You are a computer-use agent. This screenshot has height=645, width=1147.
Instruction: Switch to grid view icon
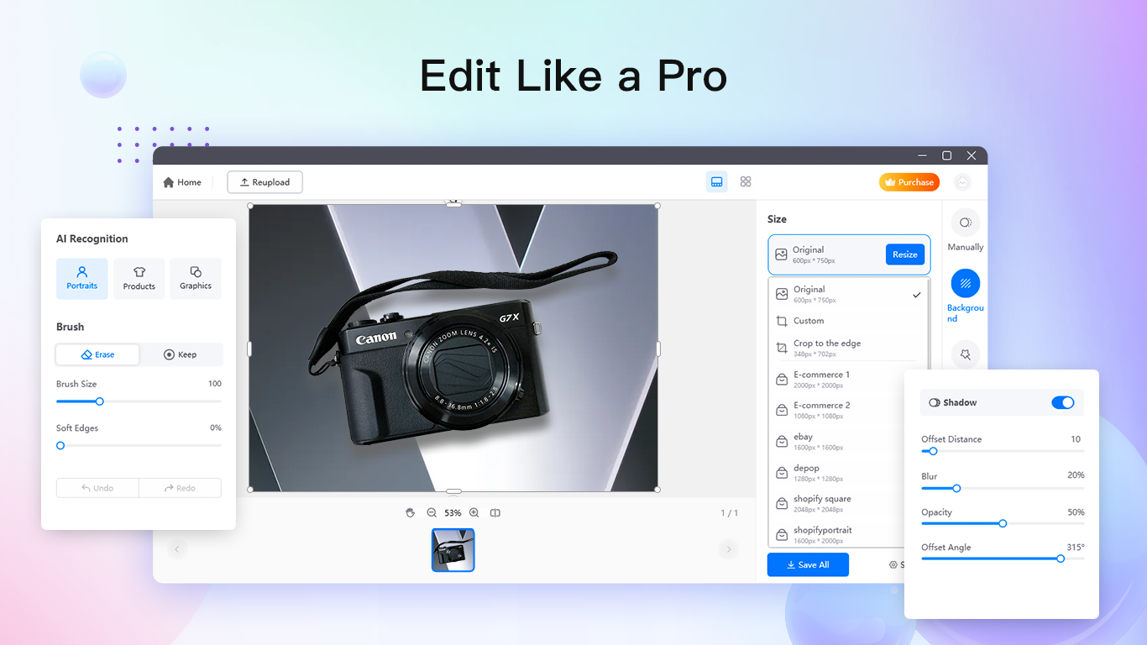[x=746, y=181]
